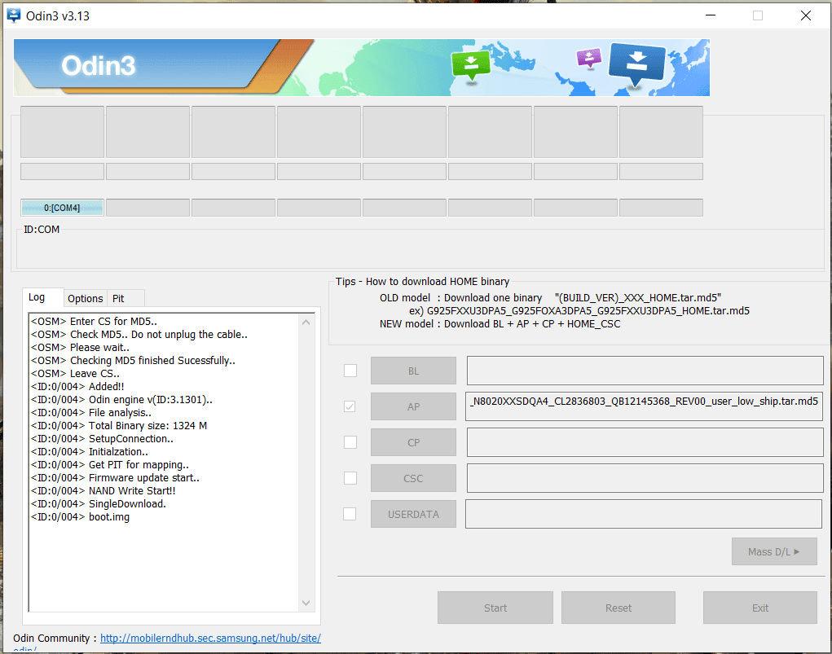Click log line 'File analysis..'
The width and height of the screenshot is (832, 654).
(90, 412)
